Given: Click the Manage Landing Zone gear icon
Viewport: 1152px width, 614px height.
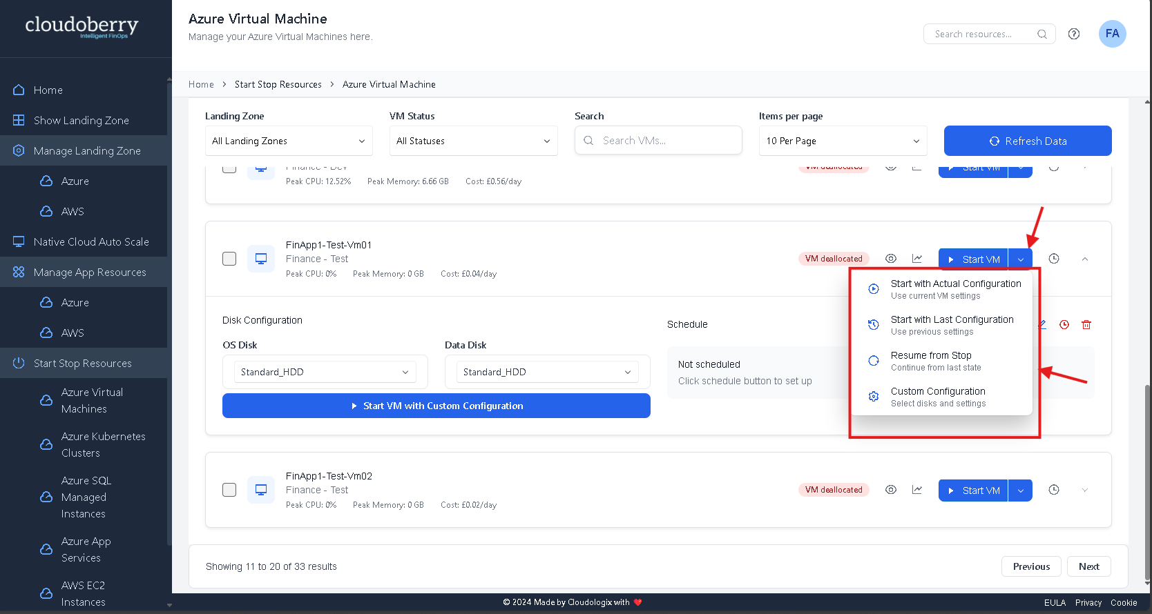Looking at the screenshot, I should tap(19, 150).
